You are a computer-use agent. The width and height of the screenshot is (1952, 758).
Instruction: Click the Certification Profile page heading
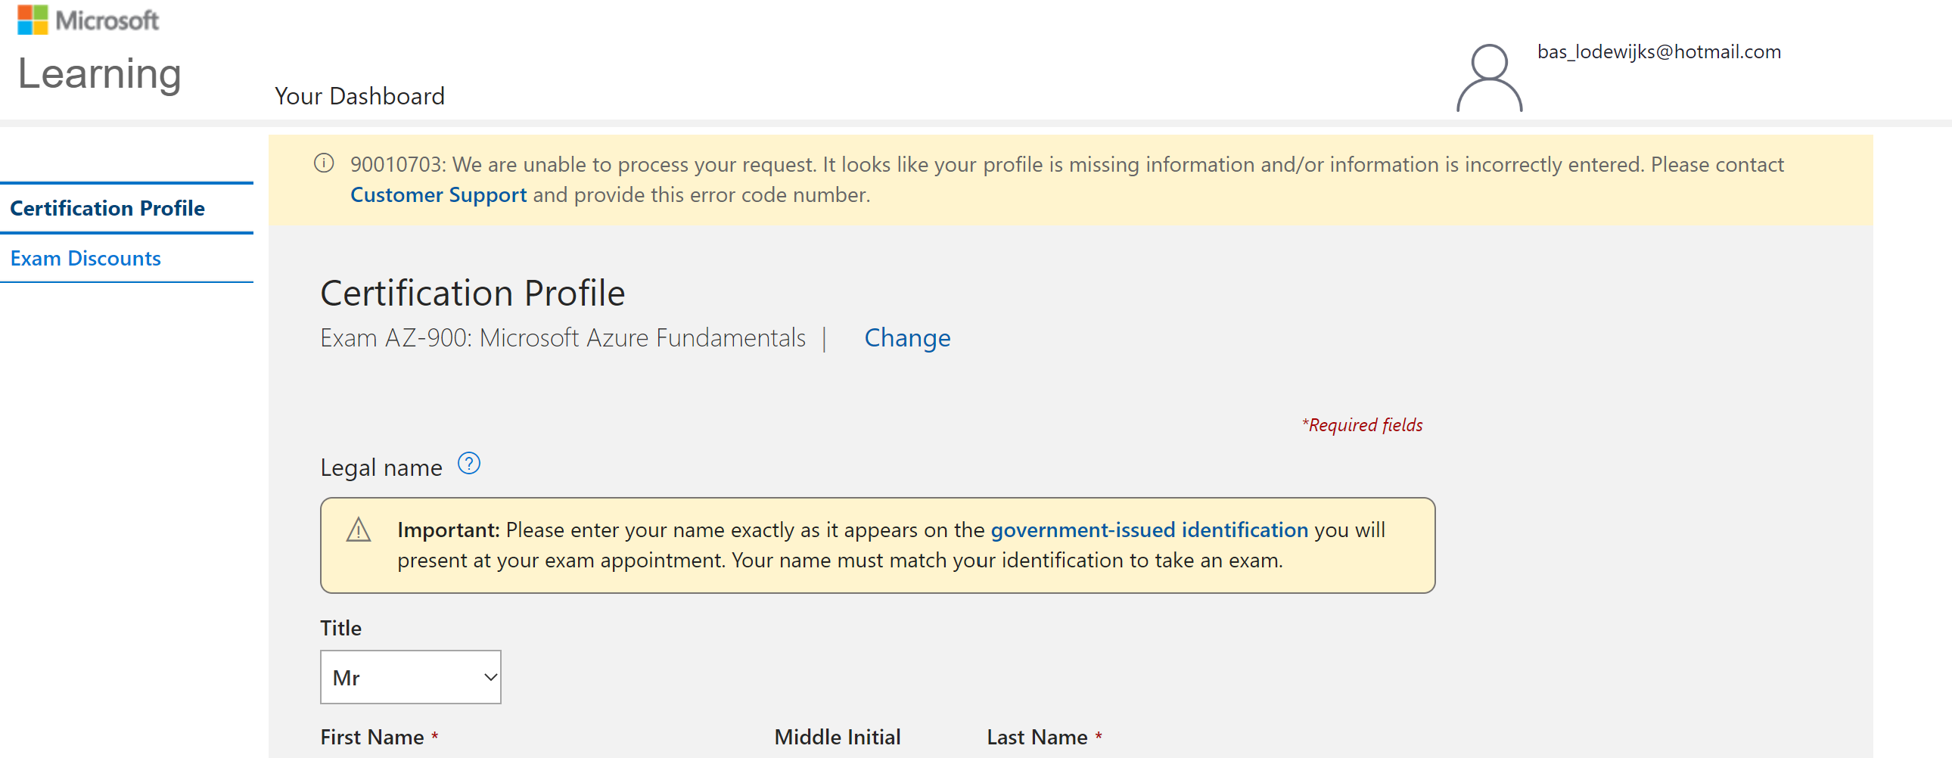[472, 293]
